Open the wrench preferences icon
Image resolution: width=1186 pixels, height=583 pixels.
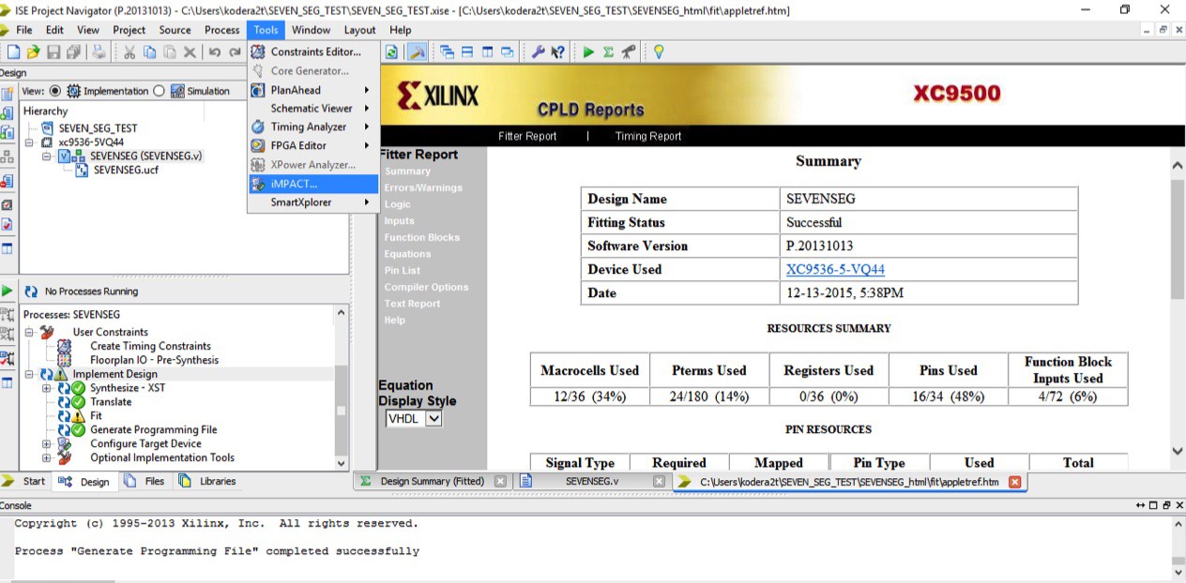click(538, 52)
